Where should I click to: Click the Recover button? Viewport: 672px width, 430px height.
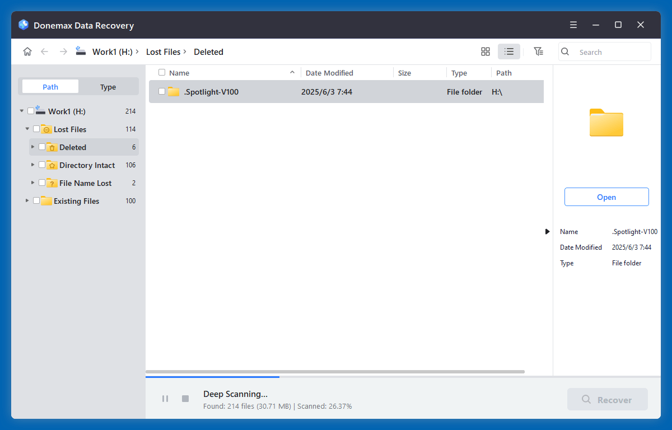coord(607,399)
